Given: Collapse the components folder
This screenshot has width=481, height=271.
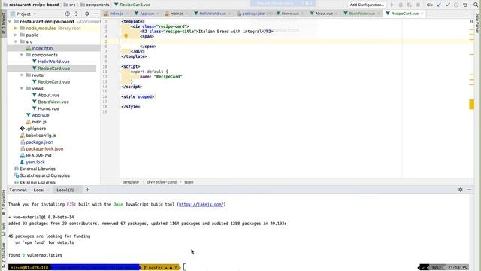Looking at the screenshot, I should [22, 55].
